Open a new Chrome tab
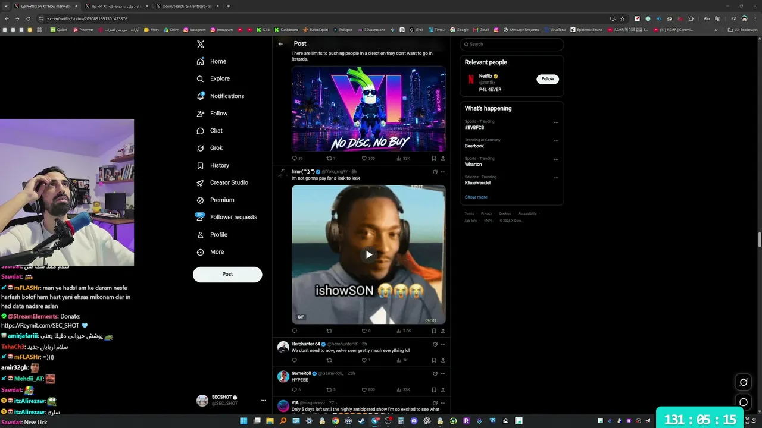The width and height of the screenshot is (762, 428). tap(229, 6)
